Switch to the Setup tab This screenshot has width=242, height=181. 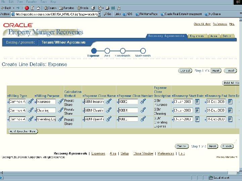[227, 36]
